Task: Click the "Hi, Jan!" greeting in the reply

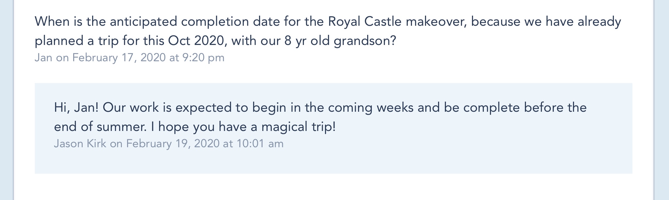Action: pyautogui.click(x=76, y=107)
